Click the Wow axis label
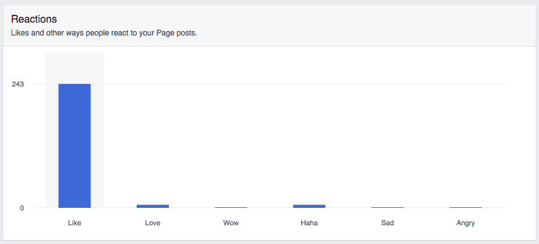Image resolution: width=539 pixels, height=244 pixels. (231, 223)
